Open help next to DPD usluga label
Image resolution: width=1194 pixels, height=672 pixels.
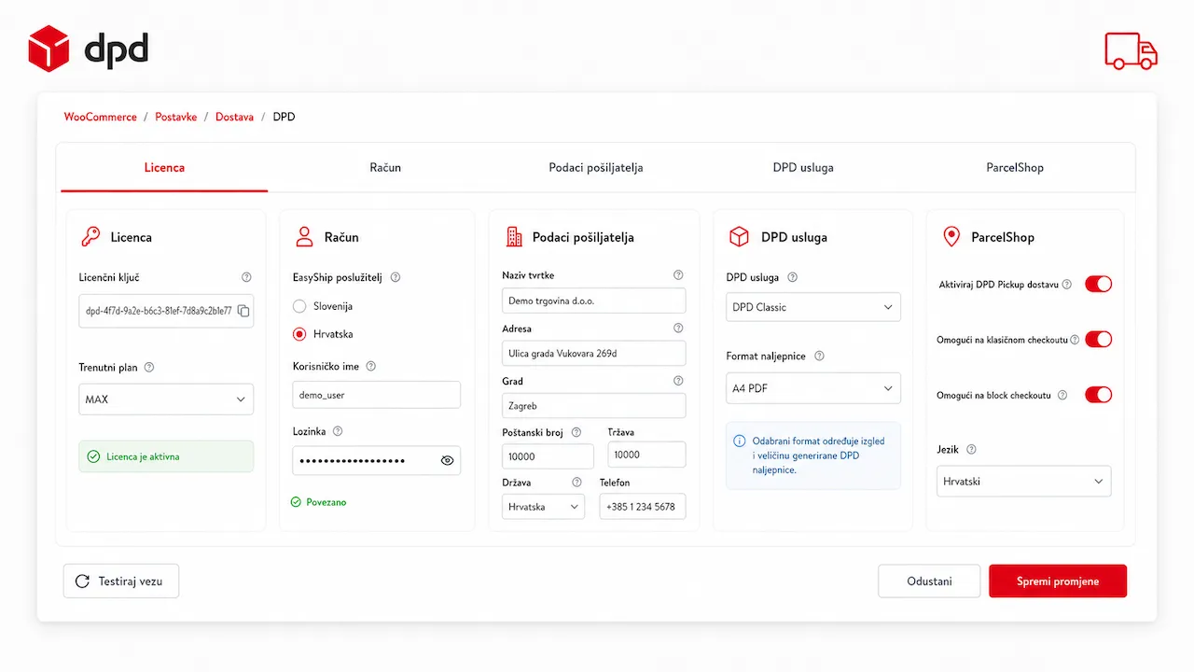pos(792,277)
